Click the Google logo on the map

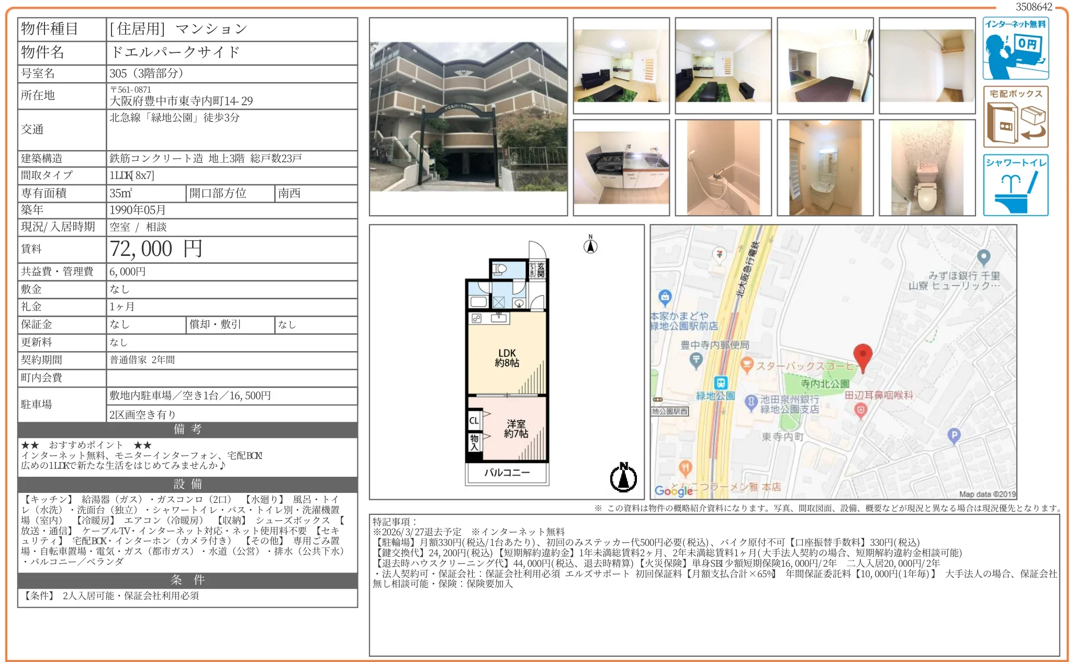pos(674,490)
